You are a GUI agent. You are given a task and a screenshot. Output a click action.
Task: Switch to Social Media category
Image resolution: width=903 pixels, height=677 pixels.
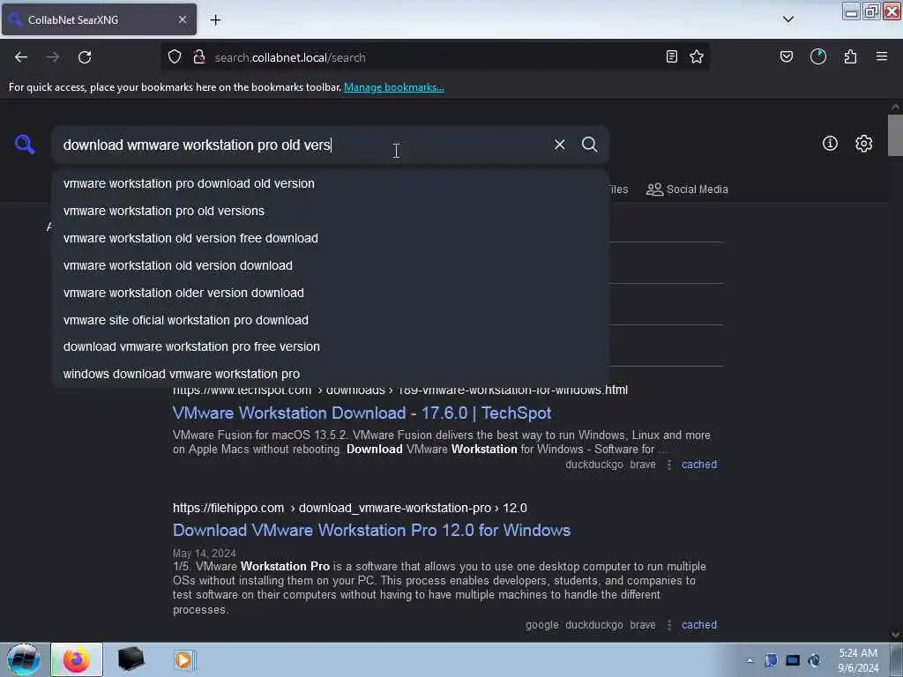(x=687, y=190)
